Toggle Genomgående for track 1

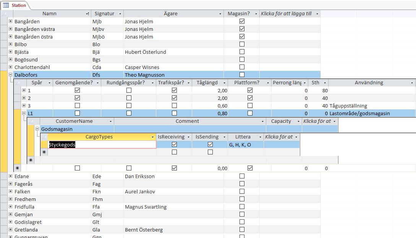point(77,90)
